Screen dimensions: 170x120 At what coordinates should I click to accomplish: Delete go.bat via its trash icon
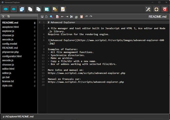(35, 77)
